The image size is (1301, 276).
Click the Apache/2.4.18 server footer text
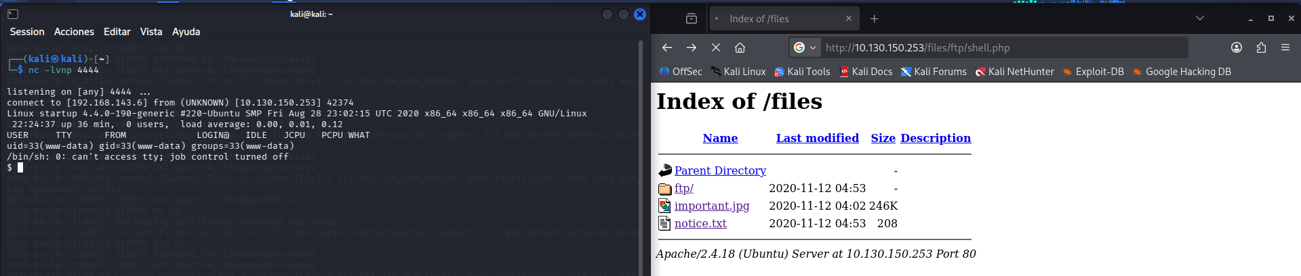pyautogui.click(x=816, y=254)
